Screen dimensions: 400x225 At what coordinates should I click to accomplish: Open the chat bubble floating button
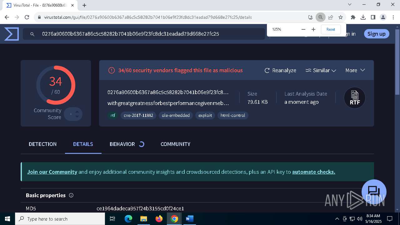pyautogui.click(x=374, y=192)
